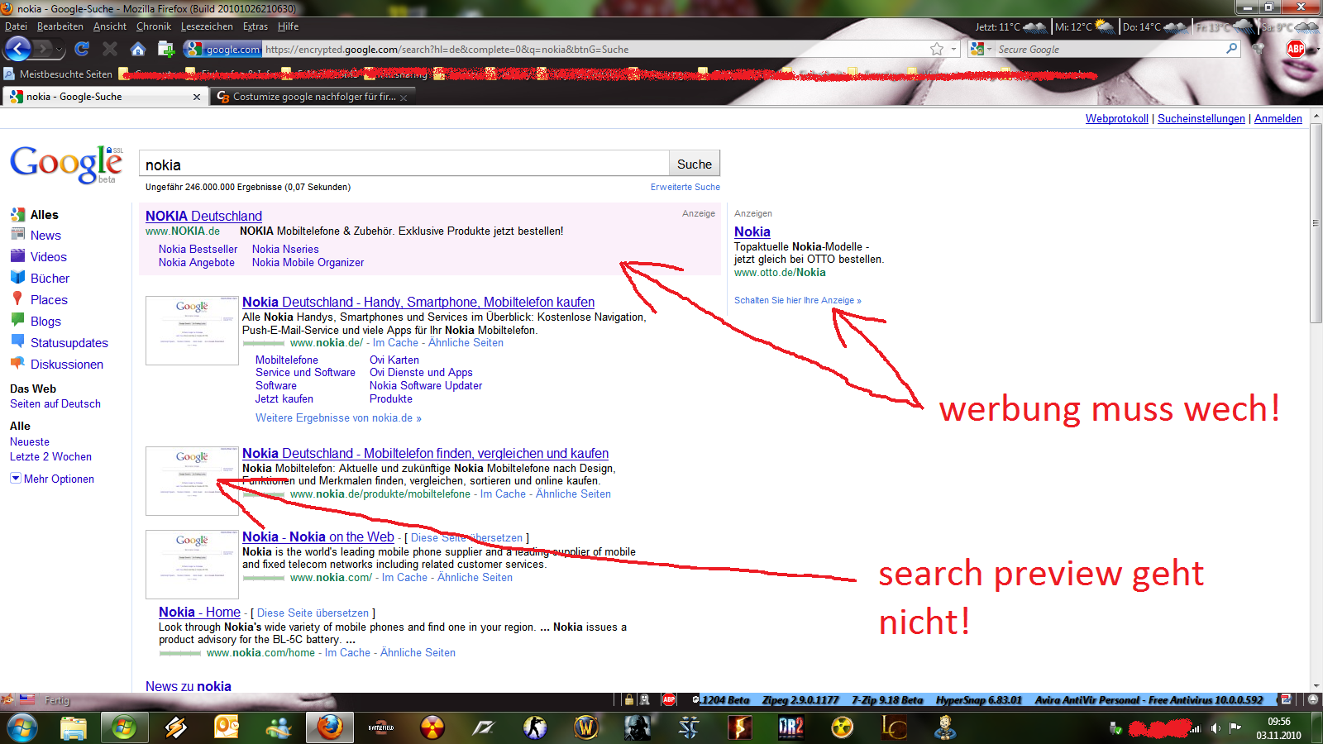Open Sucheinstellungen link

point(1201,118)
